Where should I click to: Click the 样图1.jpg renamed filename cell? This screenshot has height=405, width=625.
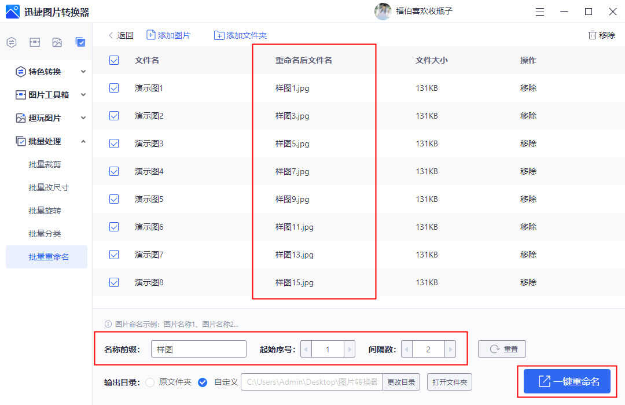(292, 88)
